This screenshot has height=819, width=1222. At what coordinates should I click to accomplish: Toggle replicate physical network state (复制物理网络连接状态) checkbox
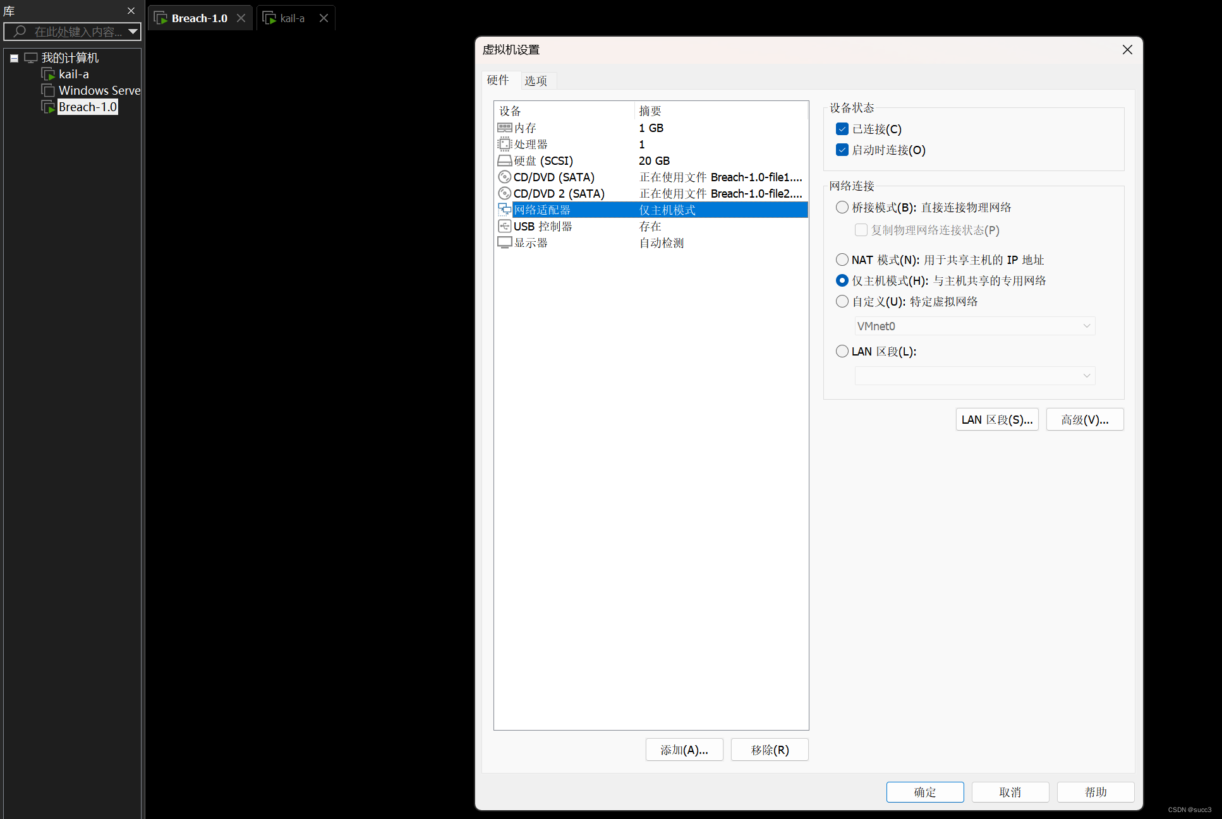tap(861, 230)
